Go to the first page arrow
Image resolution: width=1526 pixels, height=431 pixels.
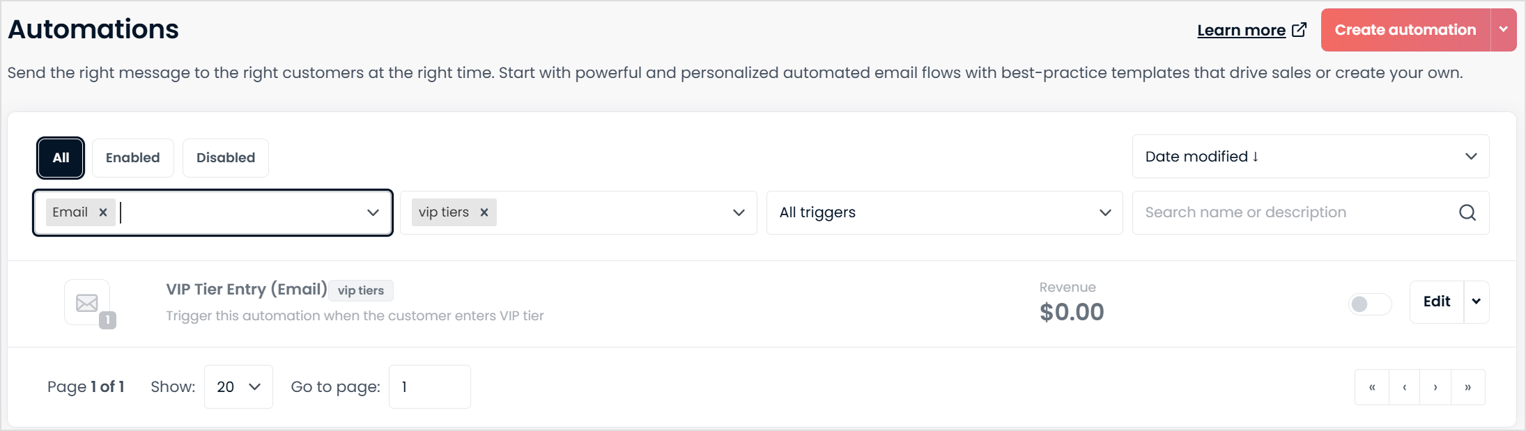pos(1372,387)
